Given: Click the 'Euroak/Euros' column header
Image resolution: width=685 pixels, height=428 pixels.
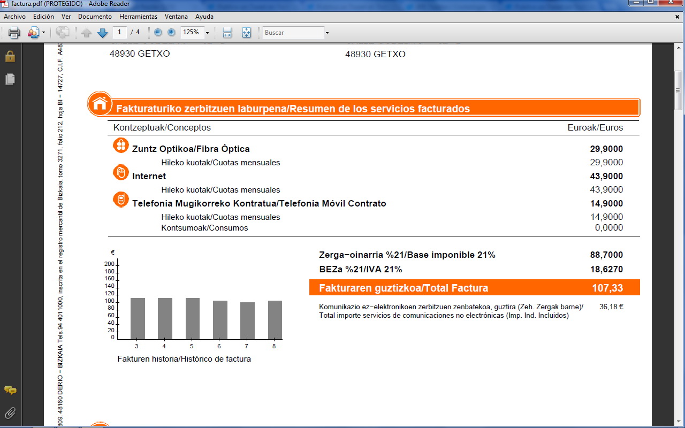Looking at the screenshot, I should pyautogui.click(x=596, y=127).
